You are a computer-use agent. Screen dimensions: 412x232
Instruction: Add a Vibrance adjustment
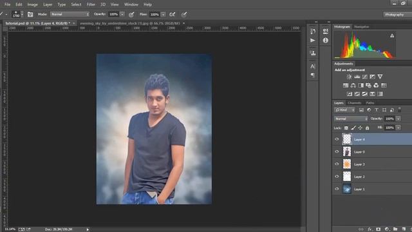click(380, 77)
